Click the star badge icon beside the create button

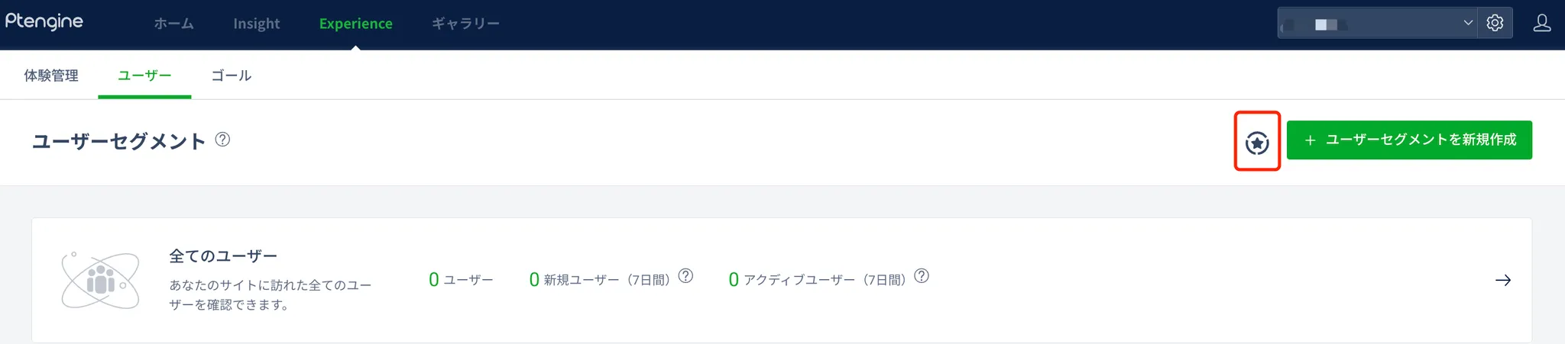(x=1256, y=142)
